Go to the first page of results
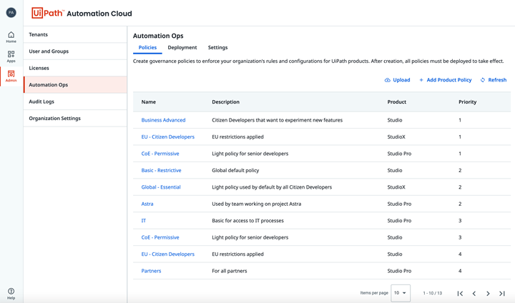 pos(460,293)
